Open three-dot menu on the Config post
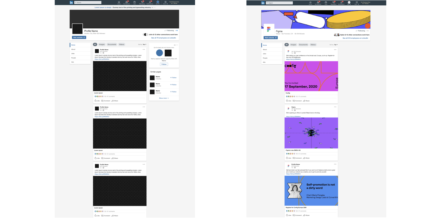 (x=335, y=50)
